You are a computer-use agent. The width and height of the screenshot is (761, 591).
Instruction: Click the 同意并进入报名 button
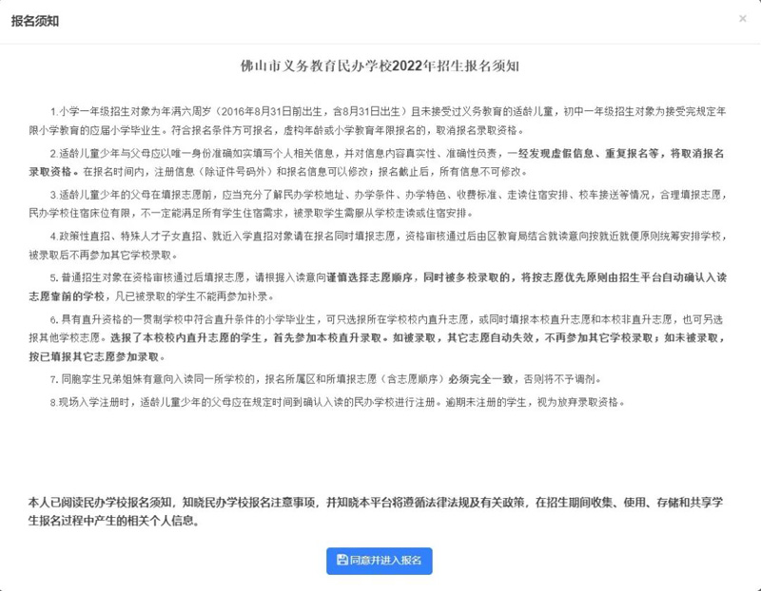[x=380, y=561]
